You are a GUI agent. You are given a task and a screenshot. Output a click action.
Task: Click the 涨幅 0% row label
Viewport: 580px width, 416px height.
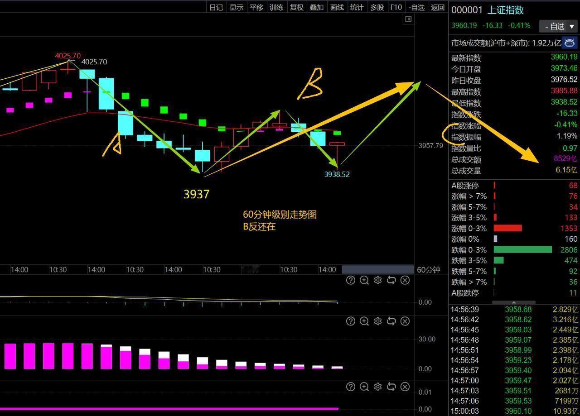coord(465,239)
